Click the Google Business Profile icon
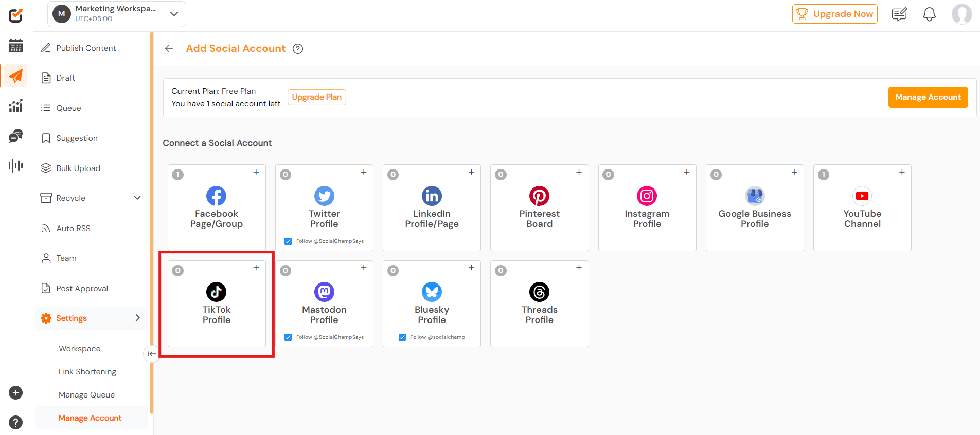The height and width of the screenshot is (435, 980). coord(755,196)
